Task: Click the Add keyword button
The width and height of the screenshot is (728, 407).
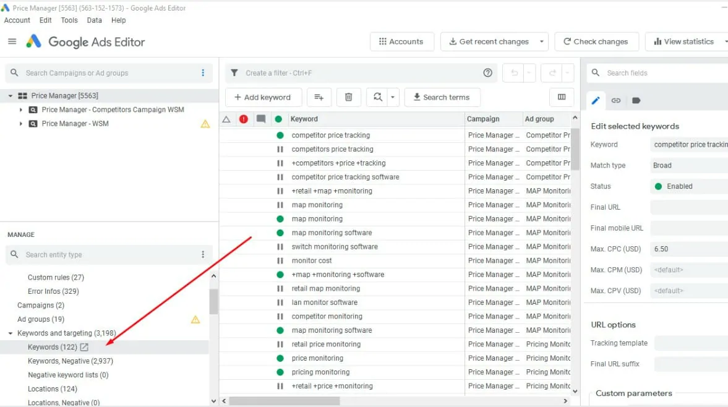Action: coord(263,97)
